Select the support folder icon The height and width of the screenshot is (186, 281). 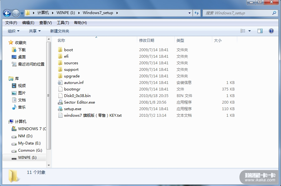pyautogui.click(x=60, y=69)
